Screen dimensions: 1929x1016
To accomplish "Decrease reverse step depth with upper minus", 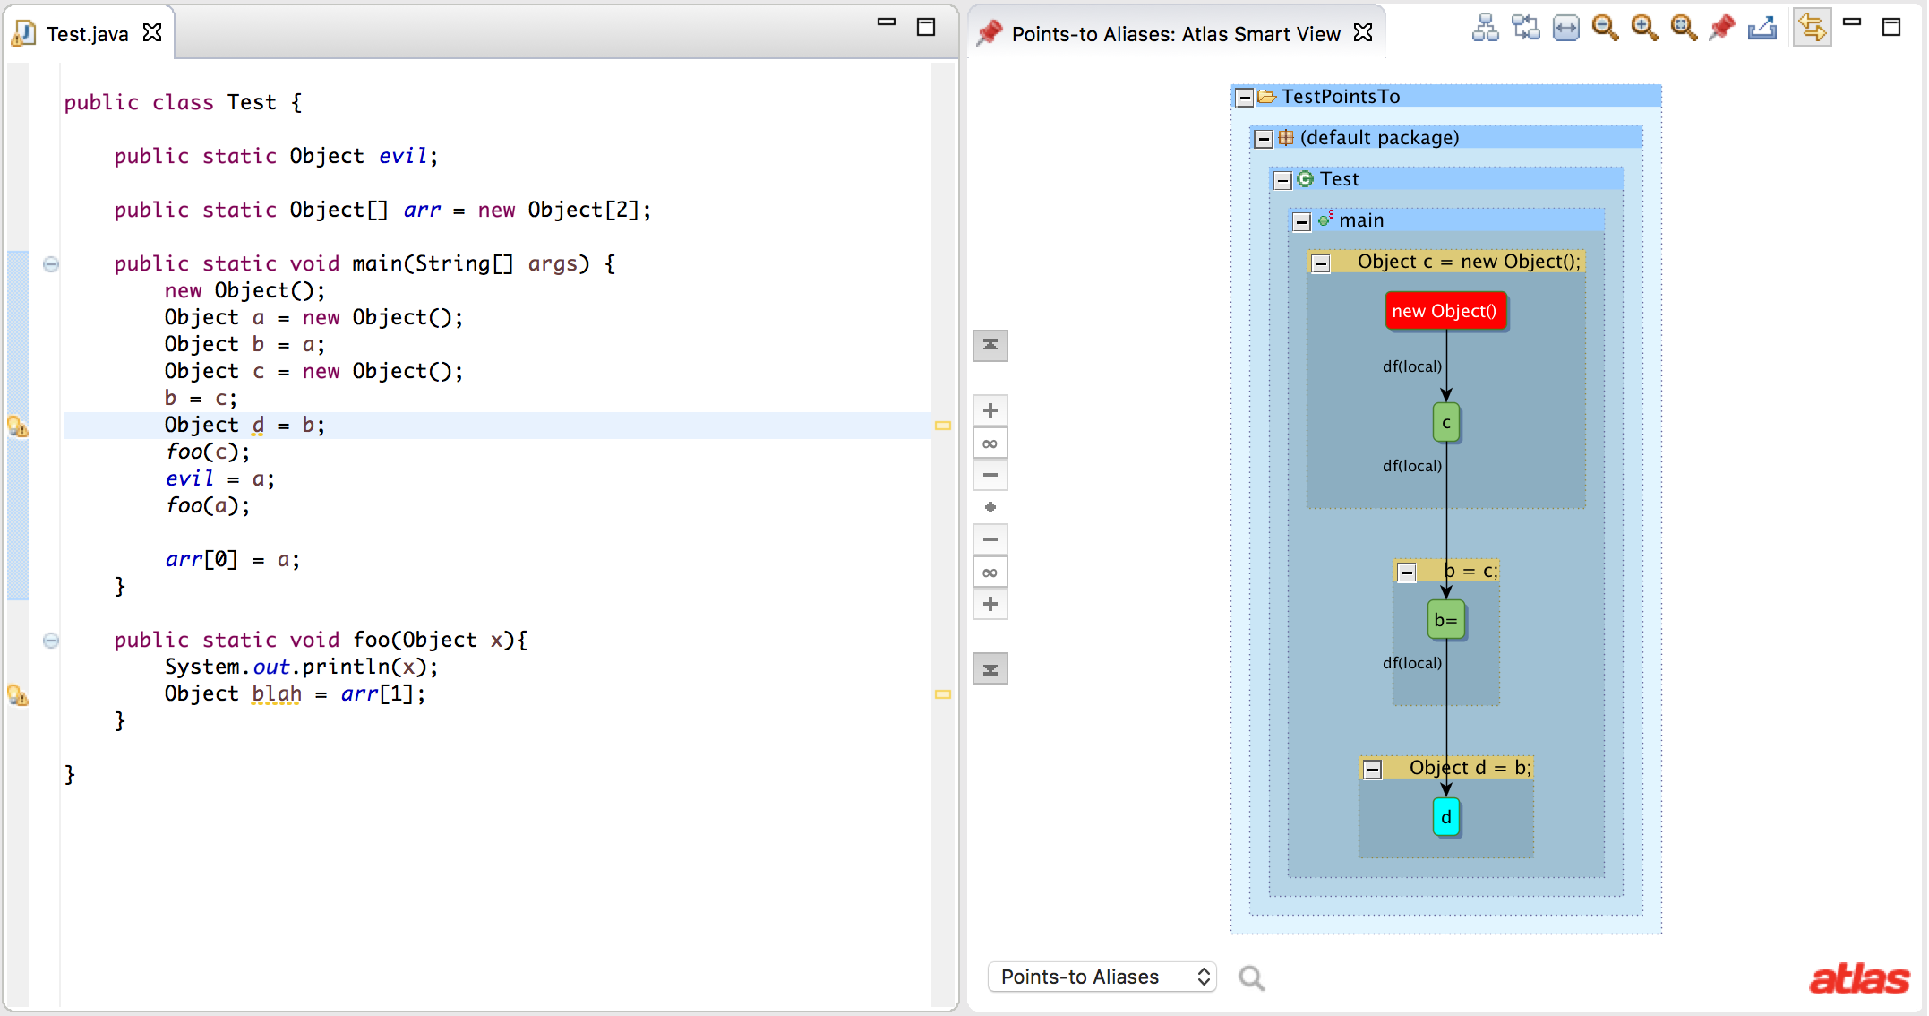I will pyautogui.click(x=990, y=475).
